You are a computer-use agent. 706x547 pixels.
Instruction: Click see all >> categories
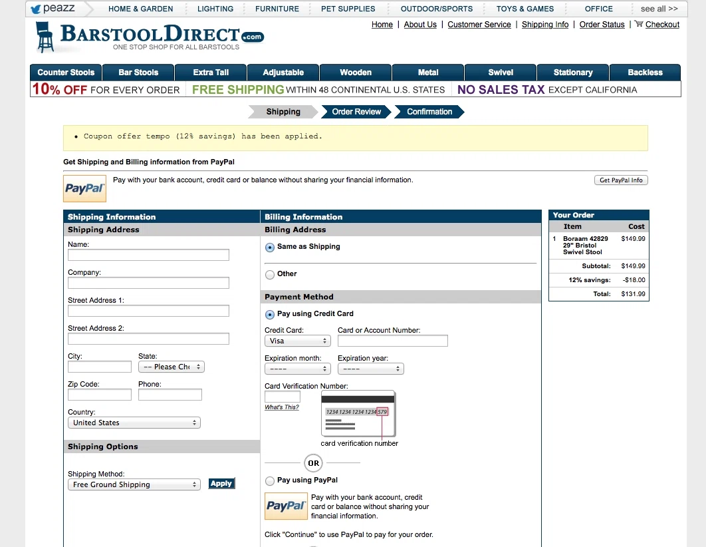(659, 9)
